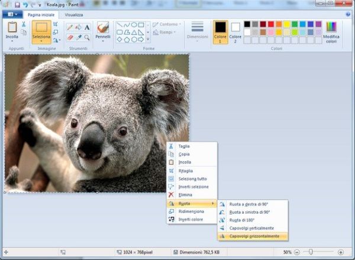Pick the Fill bucket tool

point(79,27)
